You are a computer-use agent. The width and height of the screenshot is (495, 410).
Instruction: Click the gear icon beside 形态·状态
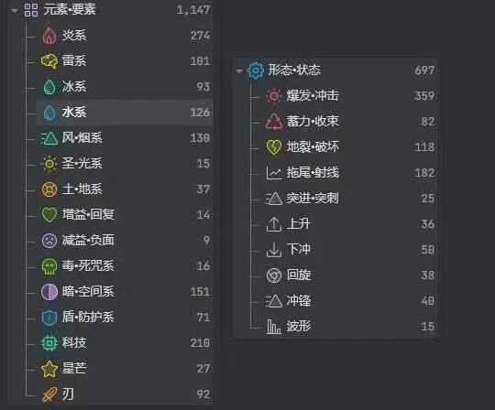[x=256, y=70]
